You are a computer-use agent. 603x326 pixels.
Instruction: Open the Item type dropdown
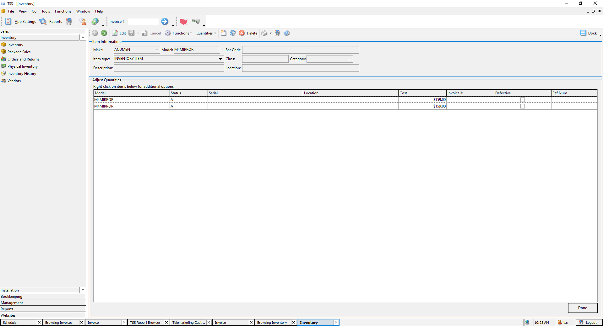220,59
